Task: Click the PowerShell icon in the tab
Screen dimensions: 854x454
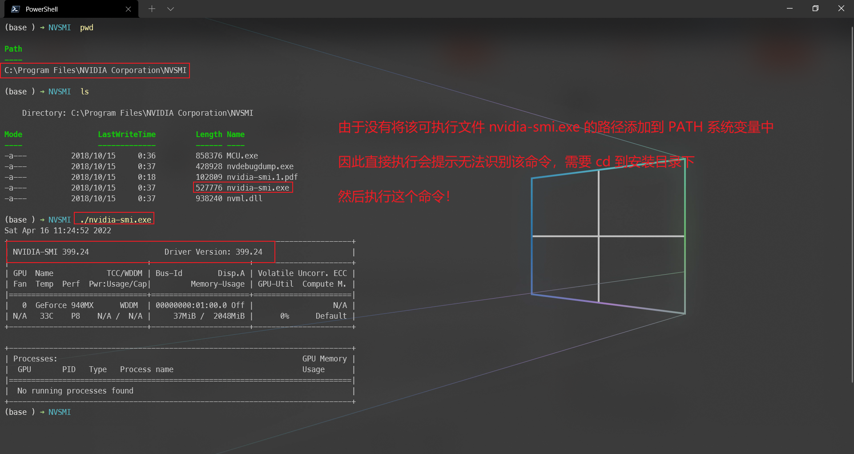Action: pyautogui.click(x=16, y=9)
